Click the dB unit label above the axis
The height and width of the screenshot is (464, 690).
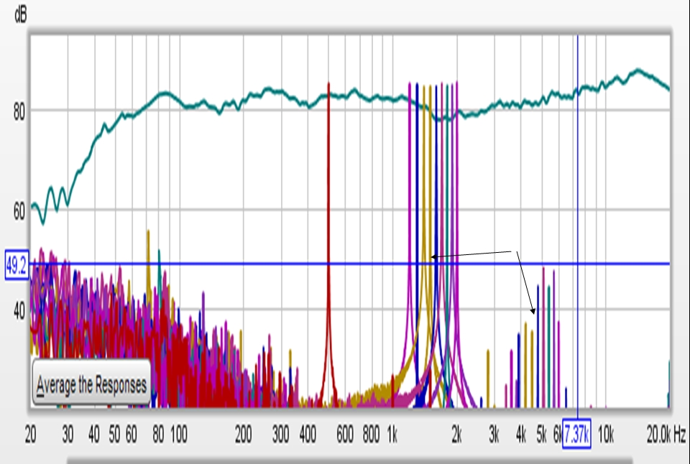tap(20, 14)
